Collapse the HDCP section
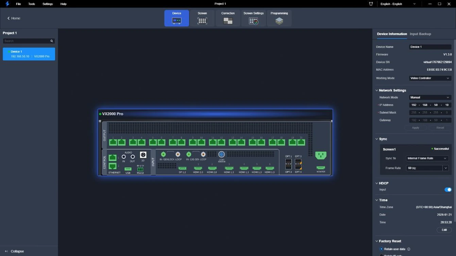The height and width of the screenshot is (256, 456). [x=377, y=183]
